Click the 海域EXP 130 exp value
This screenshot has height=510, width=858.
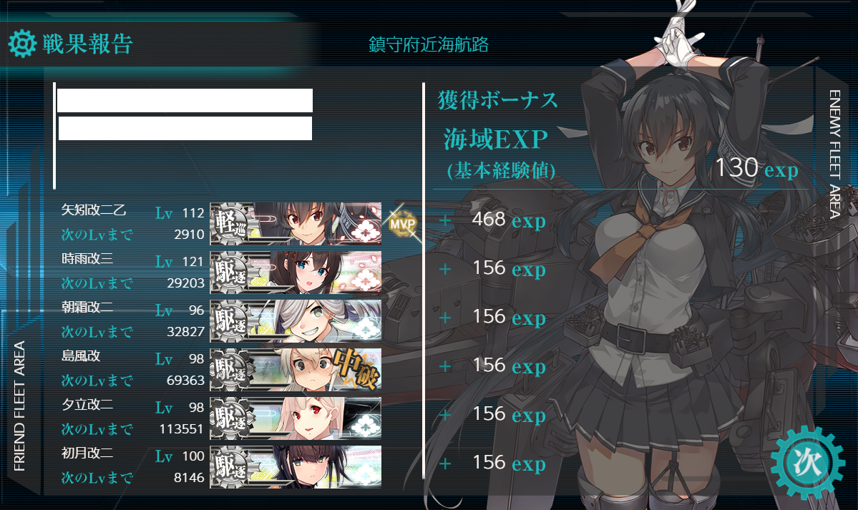tap(757, 168)
